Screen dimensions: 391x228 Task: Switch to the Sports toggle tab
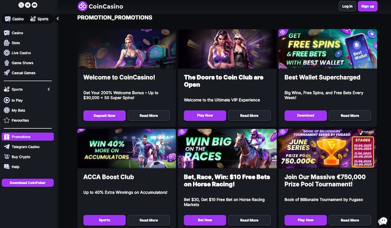click(40, 19)
